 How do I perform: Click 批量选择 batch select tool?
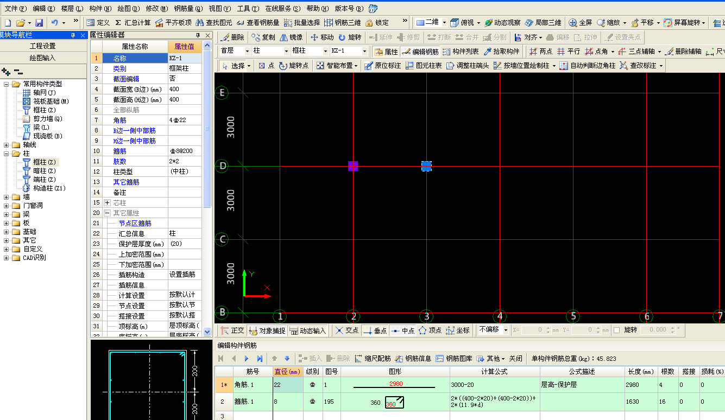[302, 23]
